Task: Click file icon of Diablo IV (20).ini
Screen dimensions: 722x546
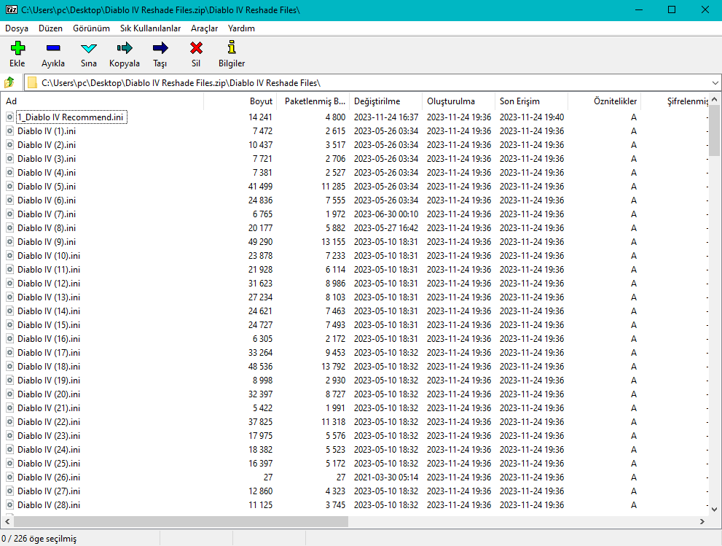Action: click(x=9, y=394)
